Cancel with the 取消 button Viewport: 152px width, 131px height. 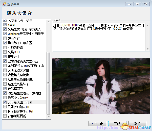click(138, 124)
